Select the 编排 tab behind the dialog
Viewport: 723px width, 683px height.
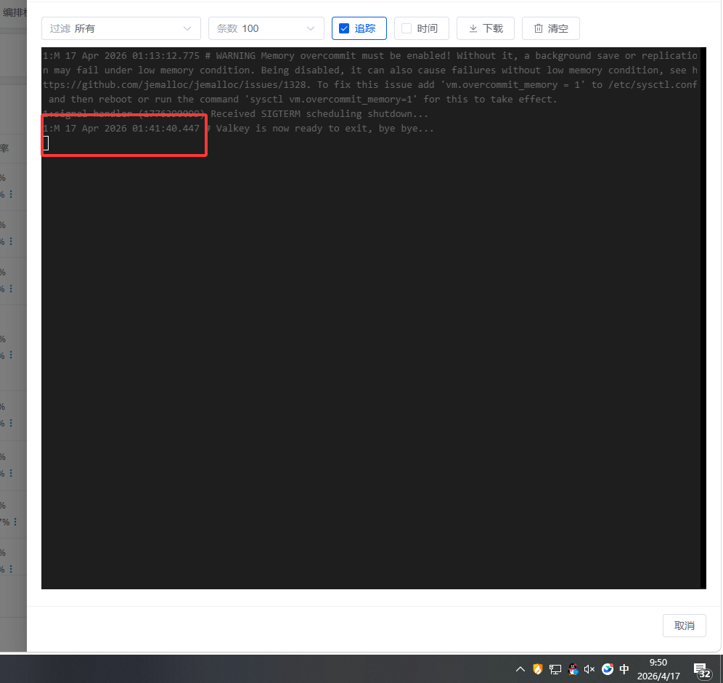click(x=12, y=12)
